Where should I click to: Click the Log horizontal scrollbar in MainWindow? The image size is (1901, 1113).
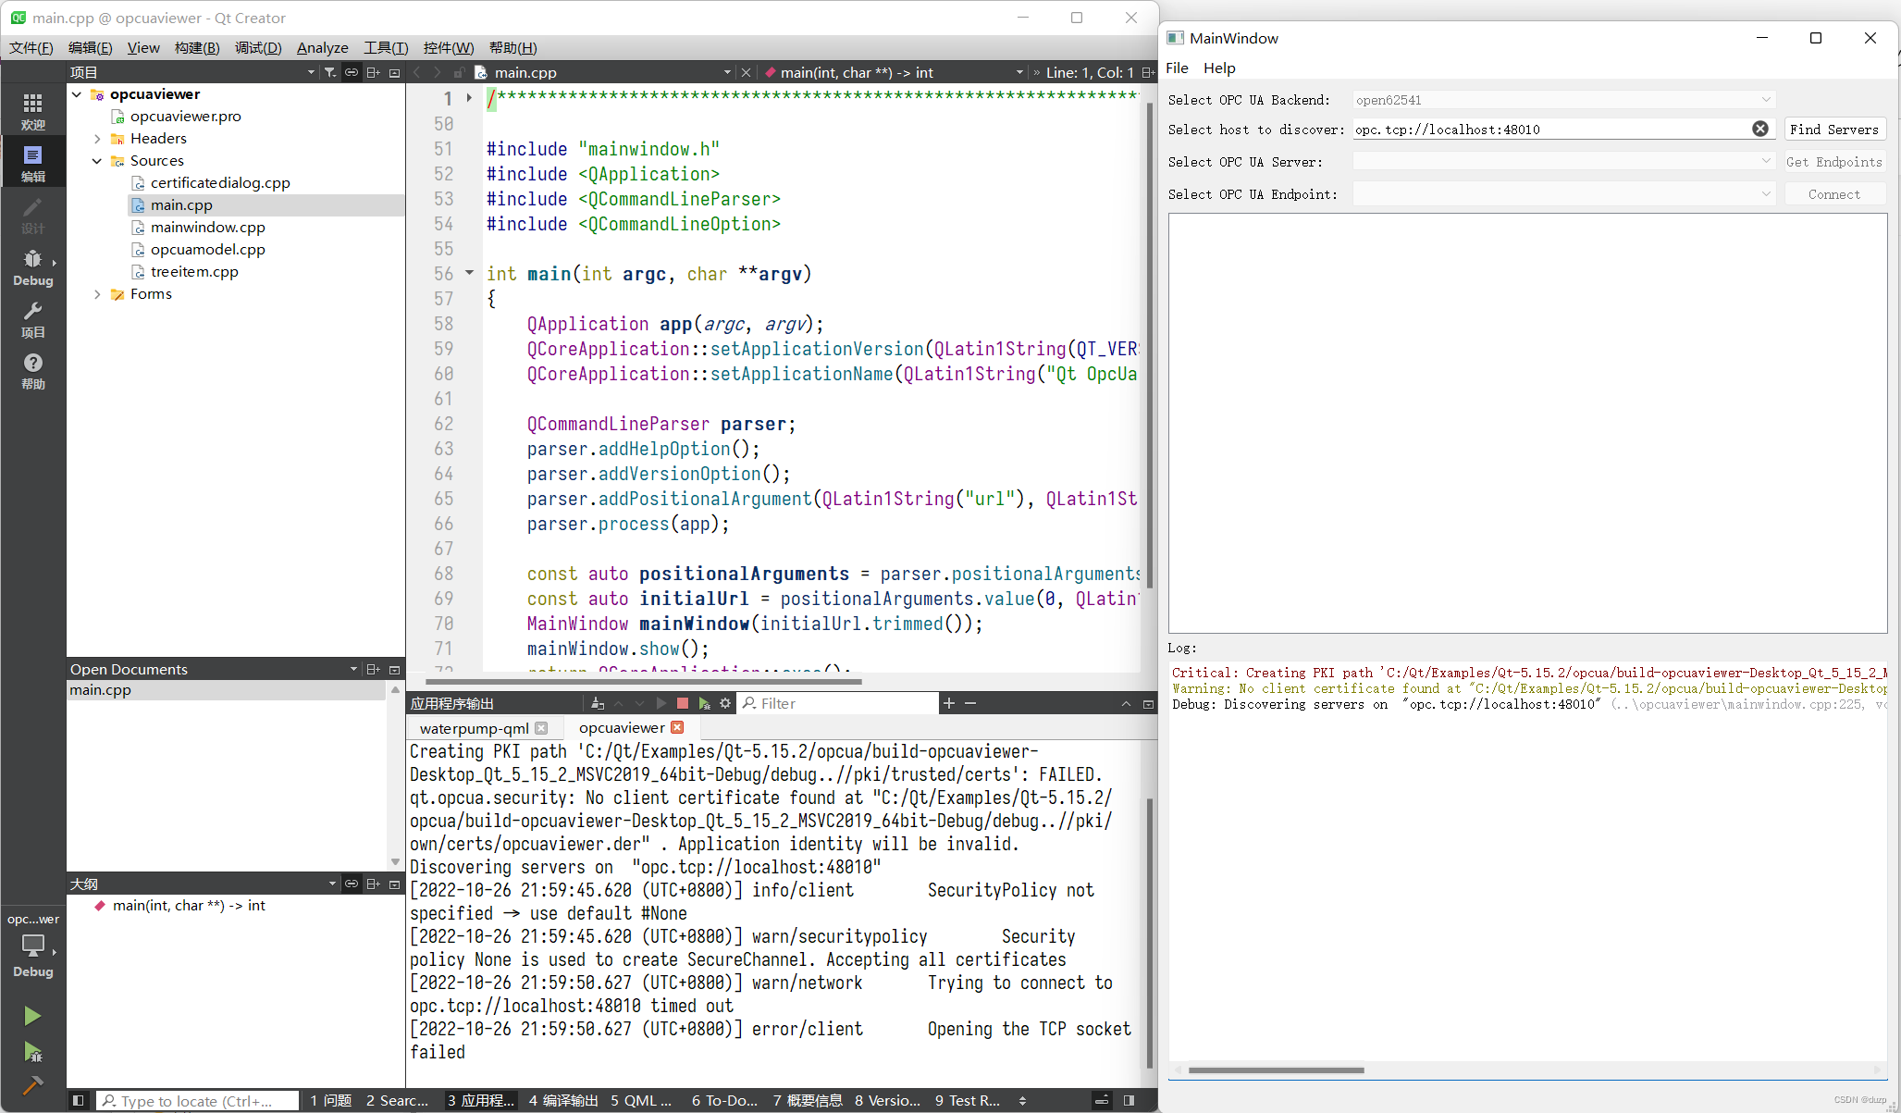[1277, 1070]
